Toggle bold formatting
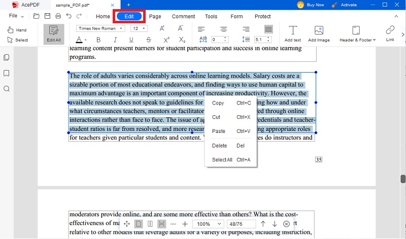Screen dimensions: 406x239 pos(98,40)
